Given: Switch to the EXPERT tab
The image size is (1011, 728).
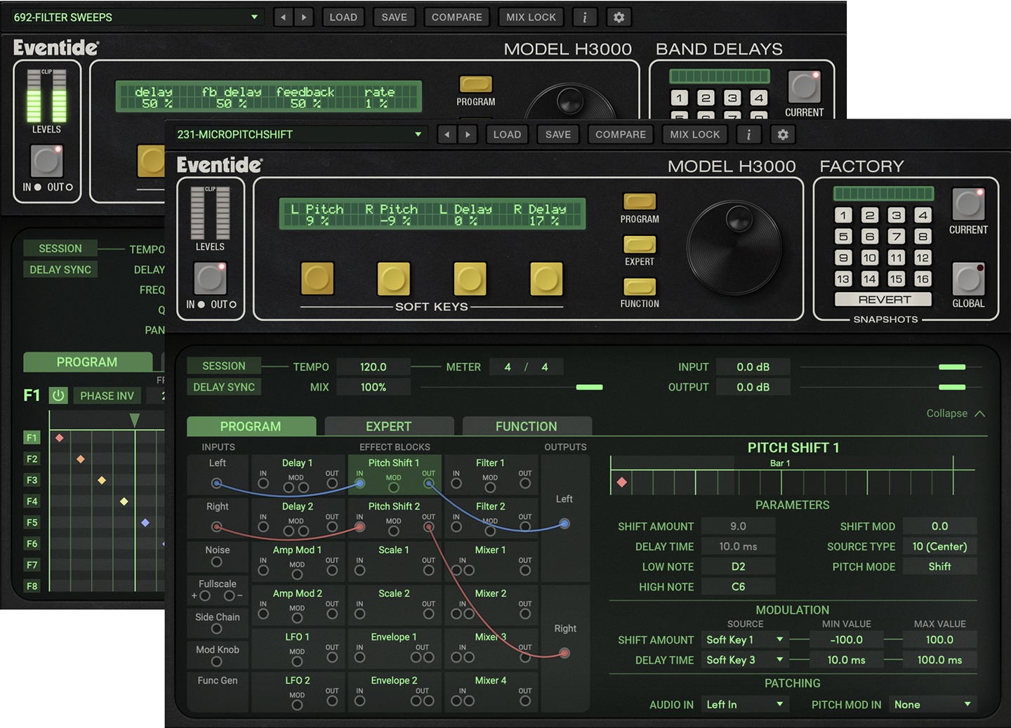Looking at the screenshot, I should [388, 426].
